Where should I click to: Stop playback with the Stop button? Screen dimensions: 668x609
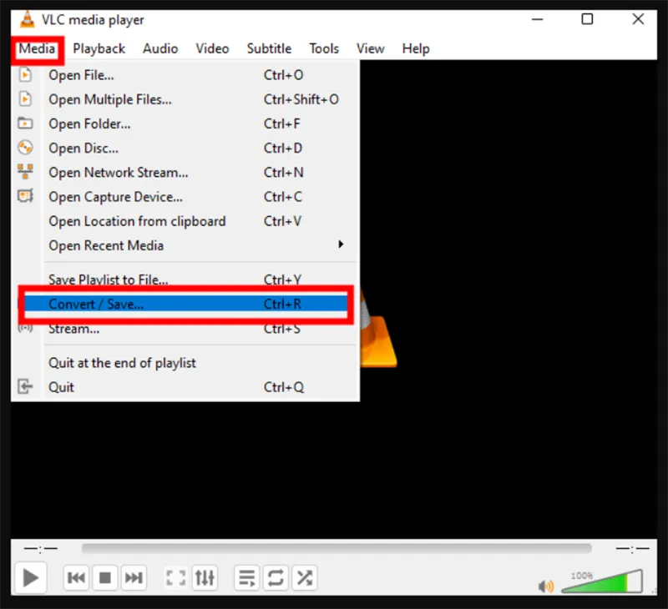click(105, 577)
